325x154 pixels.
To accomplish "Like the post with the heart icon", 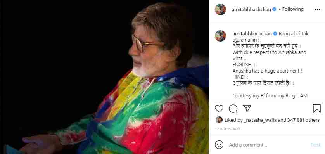I will point(219,109).
